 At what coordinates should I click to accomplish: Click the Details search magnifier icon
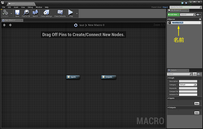(191, 74)
